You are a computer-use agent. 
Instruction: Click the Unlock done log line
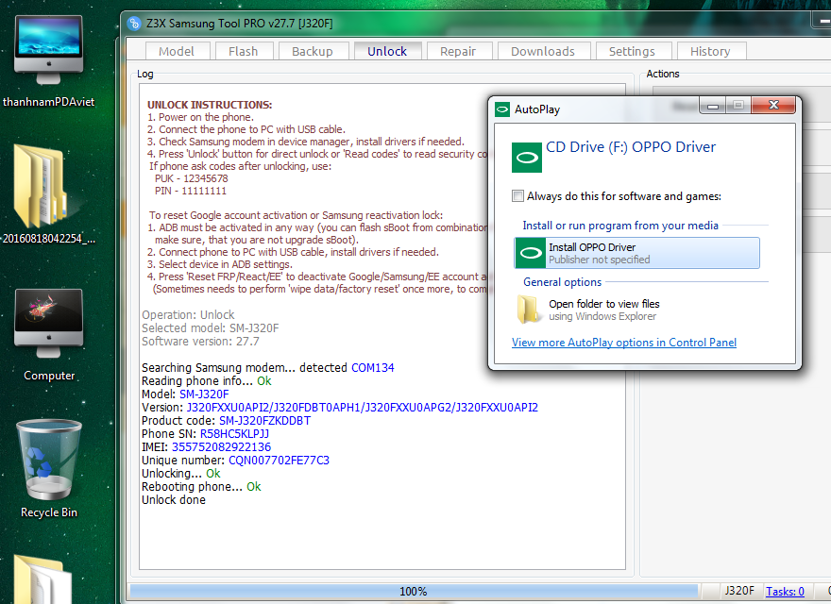pos(174,500)
